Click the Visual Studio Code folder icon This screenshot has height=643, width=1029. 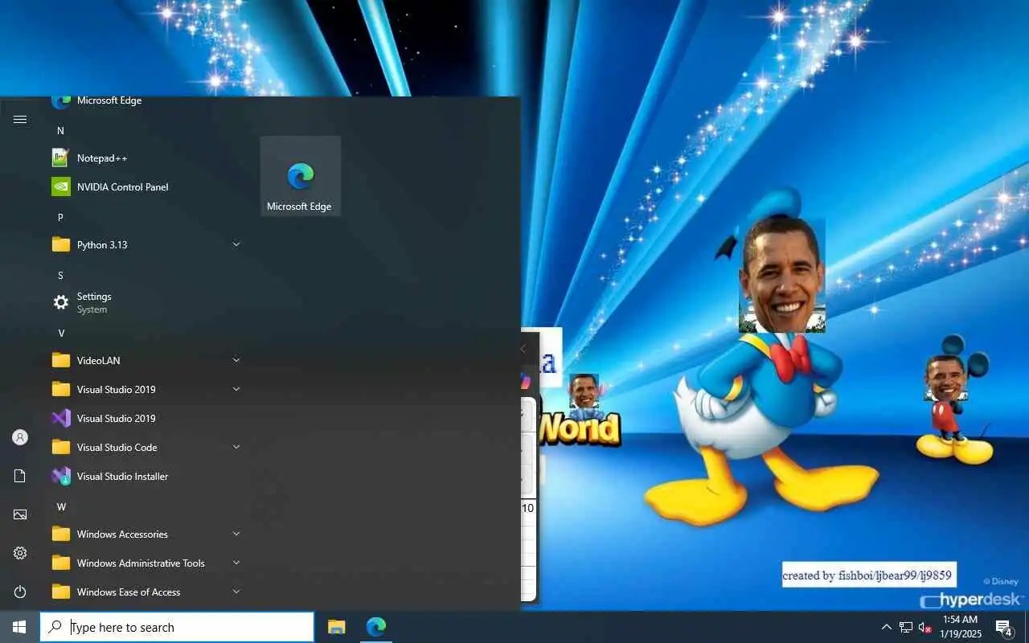61,448
